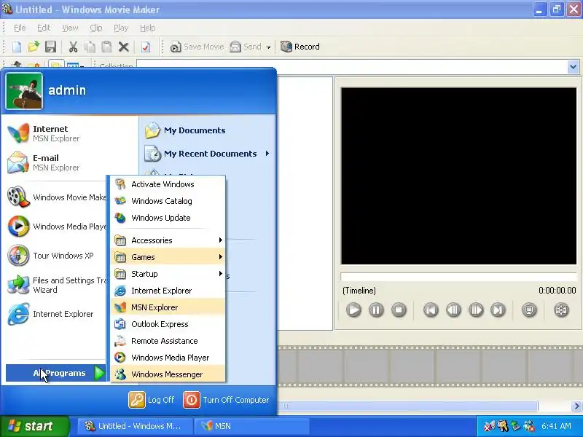Open Windows Update from programs list
This screenshot has height=437, width=583.
[168, 218]
